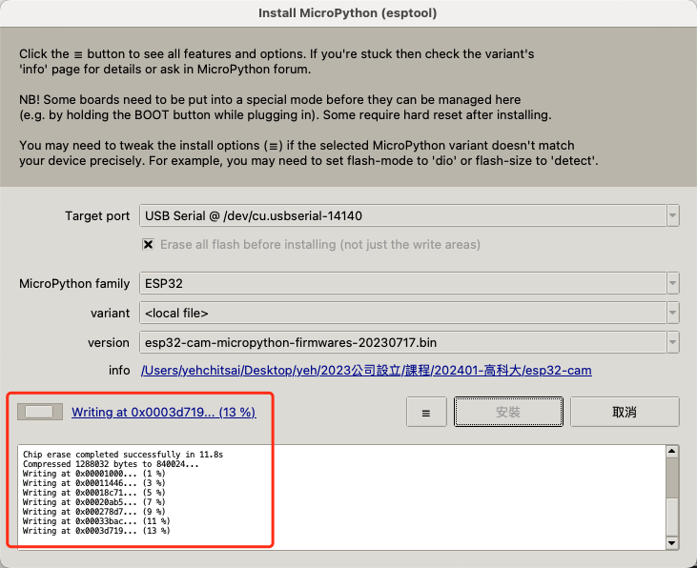Click log line 'Writing at 0x00018c71... (5 %)'
The image size is (697, 568).
coord(93,493)
